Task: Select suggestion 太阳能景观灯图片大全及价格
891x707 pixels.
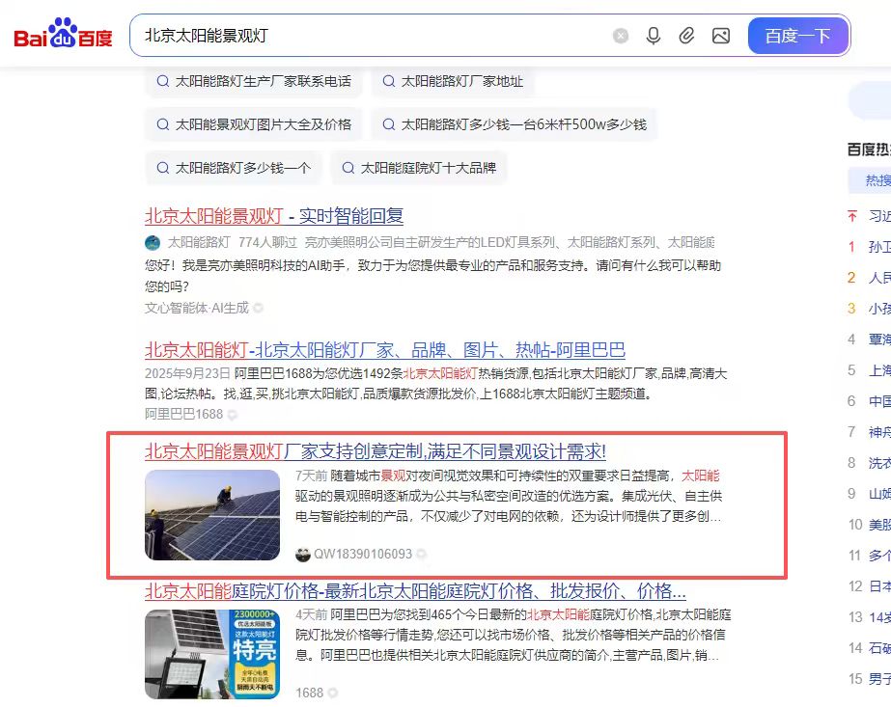Action: point(254,124)
